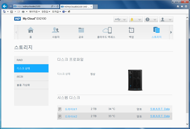Click the browser Forward arrow button
The height and width of the screenshot is (129, 190).
point(10,6)
